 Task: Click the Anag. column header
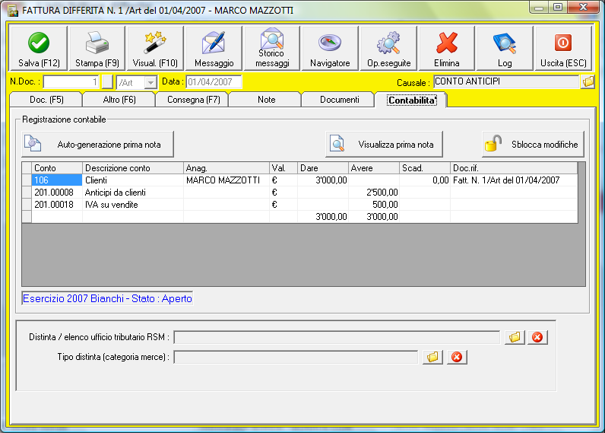(226, 168)
